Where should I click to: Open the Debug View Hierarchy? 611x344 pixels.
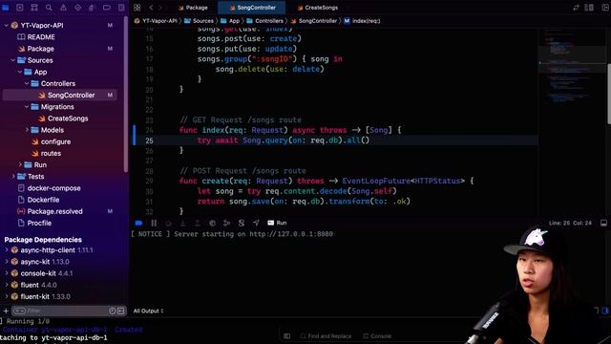(212, 223)
